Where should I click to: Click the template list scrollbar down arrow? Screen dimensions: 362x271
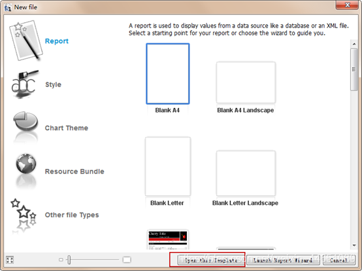(354, 245)
